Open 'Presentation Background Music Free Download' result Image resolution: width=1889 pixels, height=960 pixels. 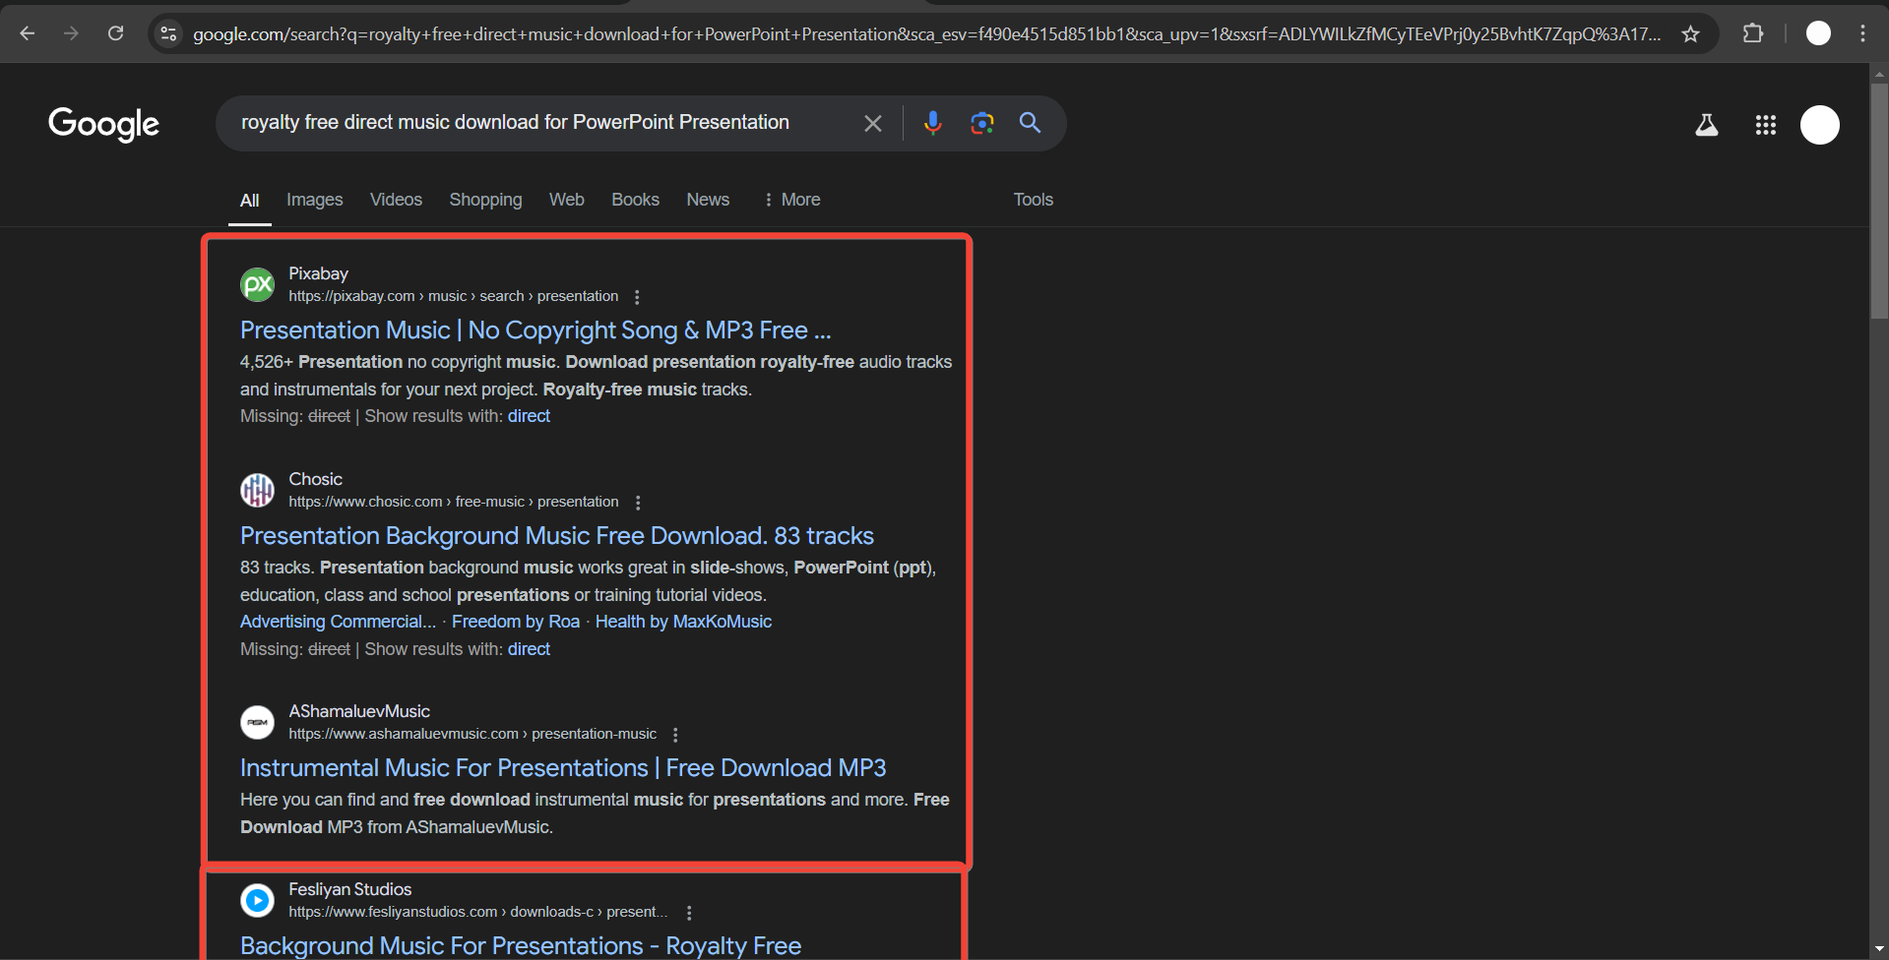click(x=557, y=536)
